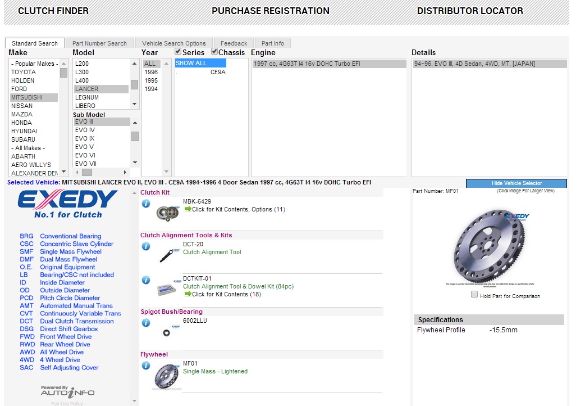Click the green arrow beside DCTKIT-01 kit contents

click(188, 294)
